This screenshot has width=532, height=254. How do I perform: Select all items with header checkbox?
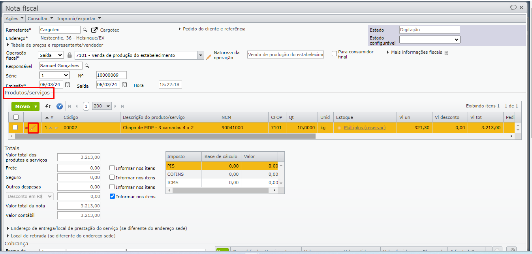click(16, 117)
